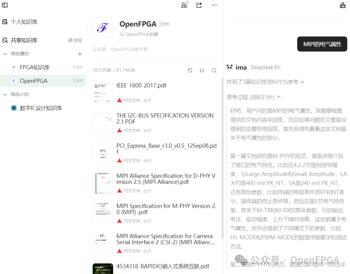Click PDF icon under D-PHY file
Image resolution: width=350 pixels, height=274 pixels.
coord(119,191)
